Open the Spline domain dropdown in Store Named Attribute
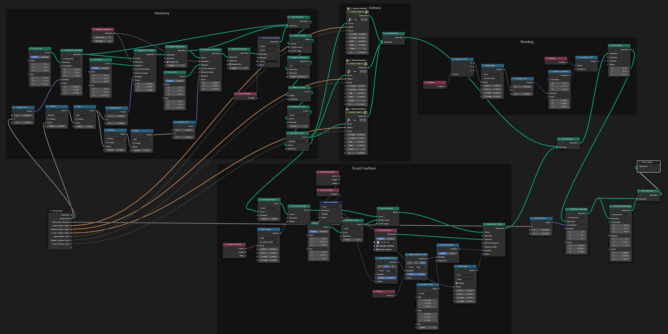The height and width of the screenshot is (334, 668). click(269, 50)
